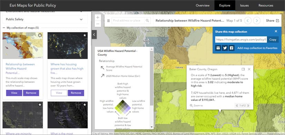Zoom to the Baker County feature
The height and width of the screenshot is (135, 285).
click(196, 105)
